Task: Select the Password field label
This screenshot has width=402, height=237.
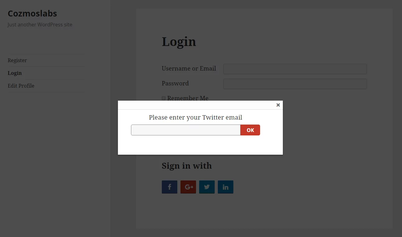Action: (175, 83)
